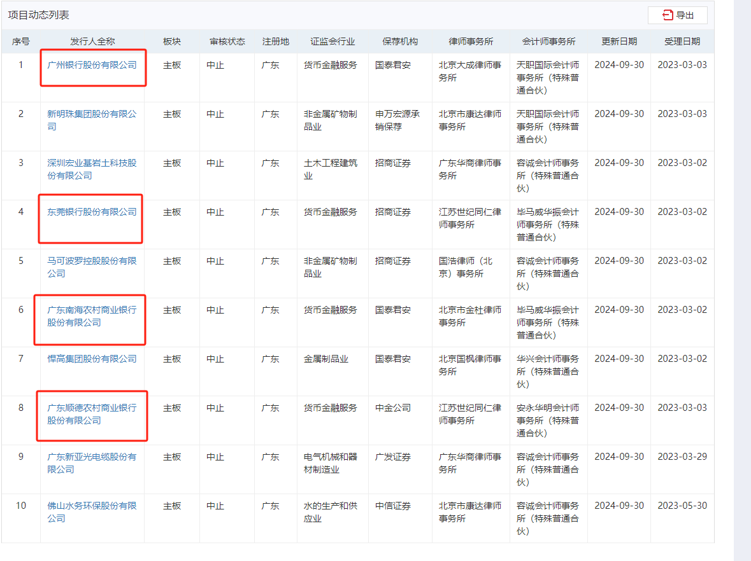The width and height of the screenshot is (751, 561).
Task: Click the 发行人全称 column header
Action: (92, 41)
